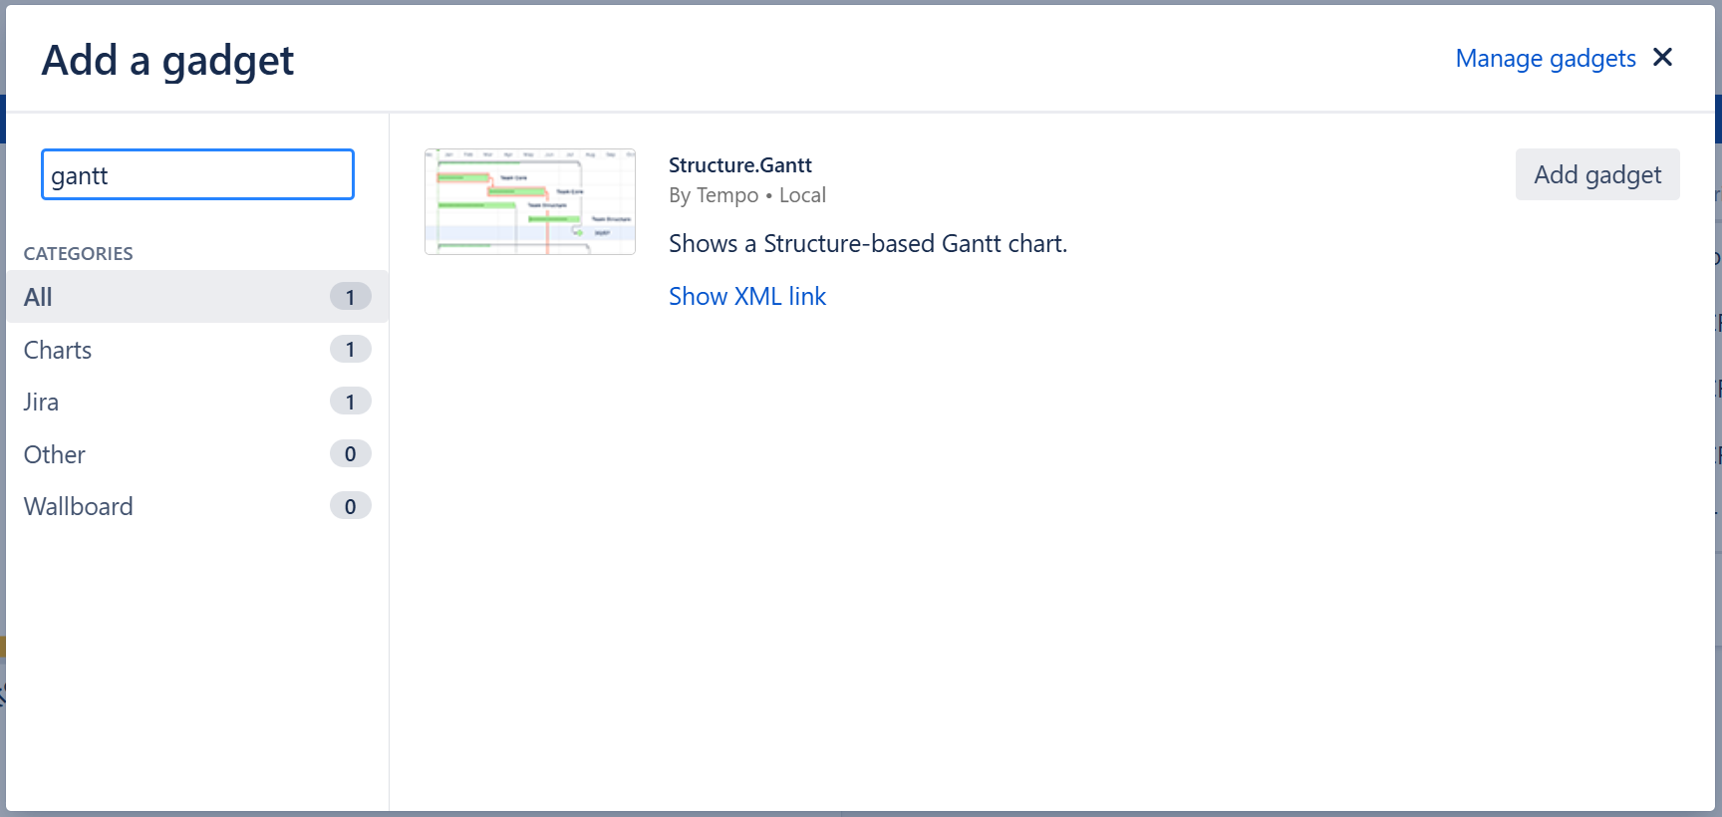
Task: Click the CATEGORIES heading
Action: (x=79, y=253)
